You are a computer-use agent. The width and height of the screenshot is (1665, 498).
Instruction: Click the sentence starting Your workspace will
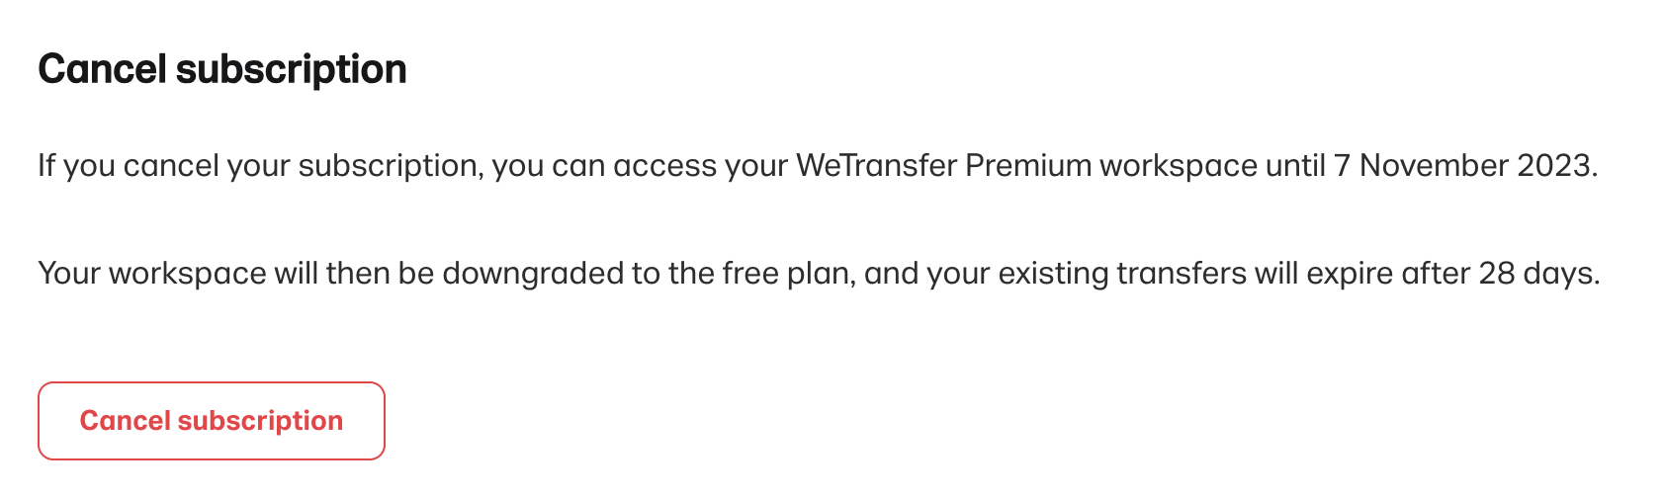pyautogui.click(x=819, y=273)
